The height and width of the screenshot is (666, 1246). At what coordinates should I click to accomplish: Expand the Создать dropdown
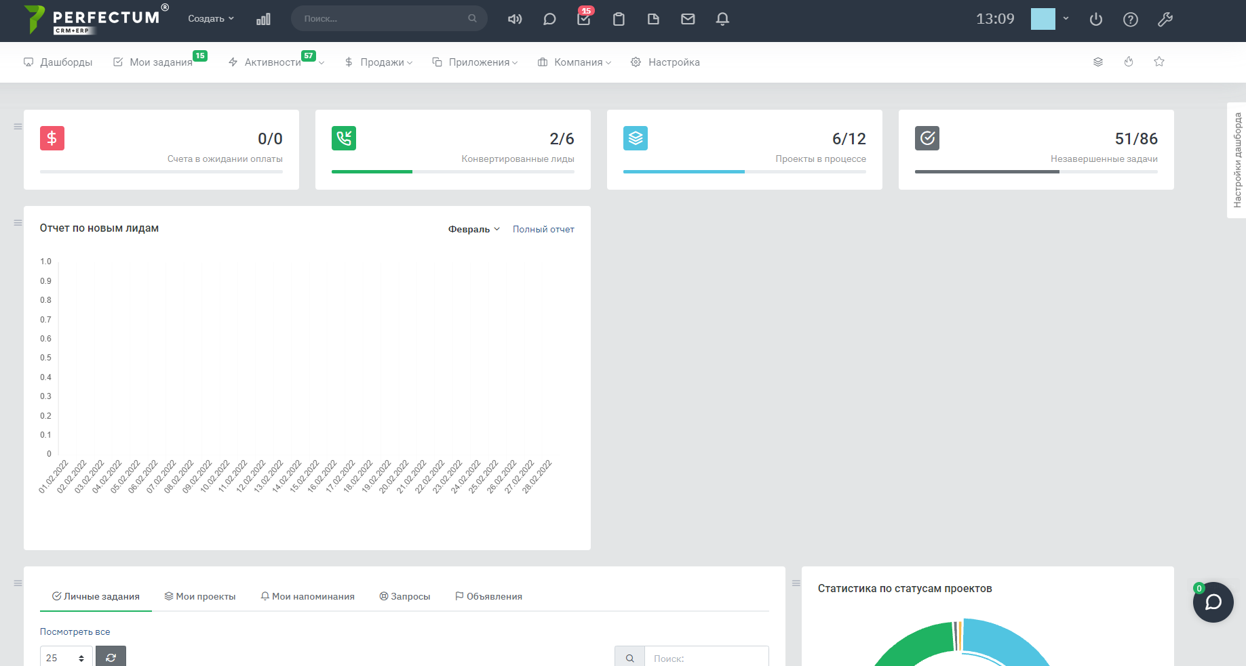[x=210, y=19]
